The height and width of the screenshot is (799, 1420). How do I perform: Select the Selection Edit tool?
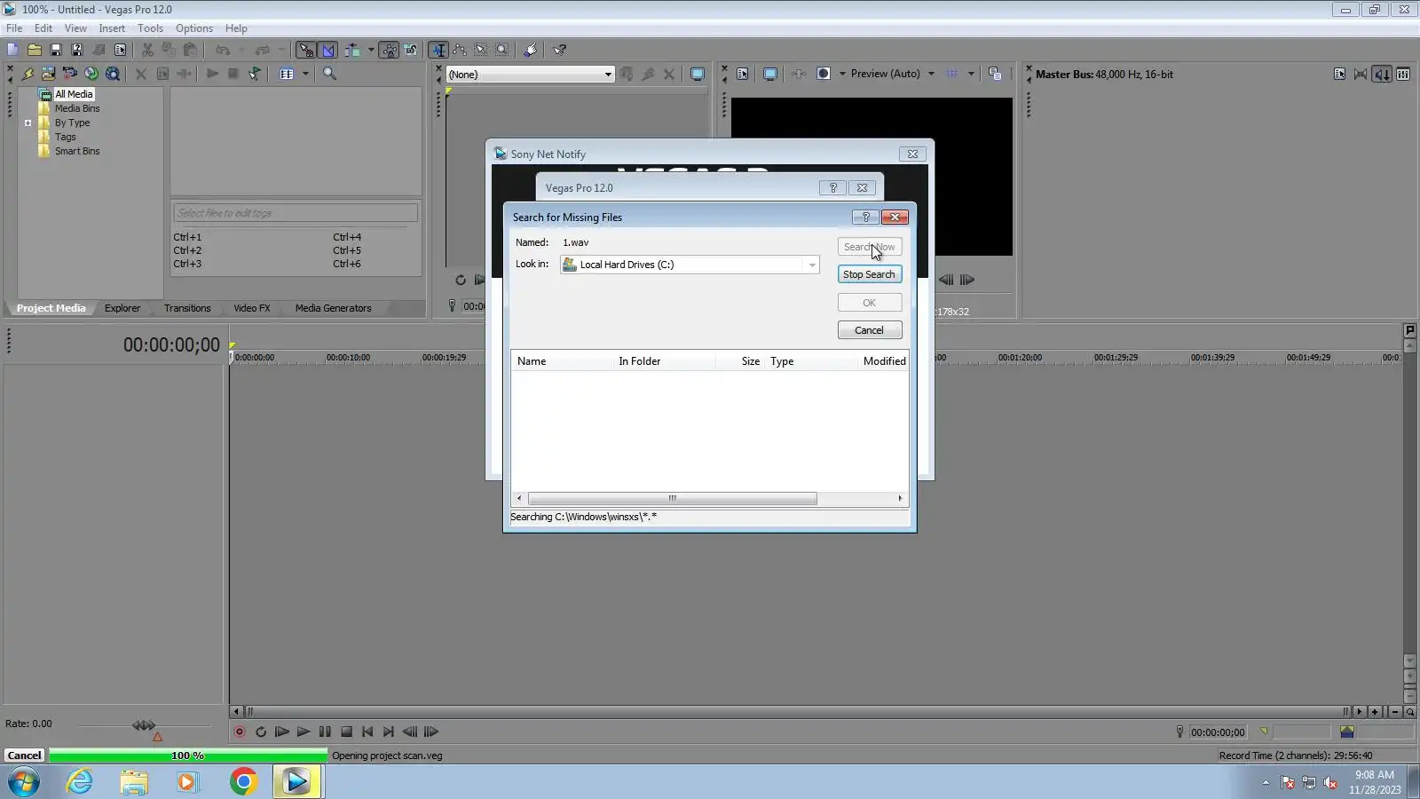481,50
